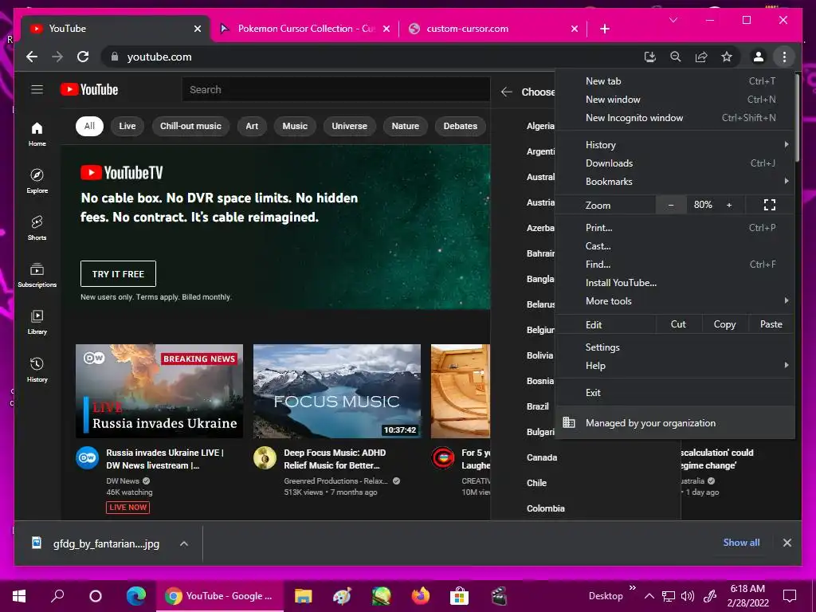Select the Universe filter chip
Image resolution: width=816 pixels, height=612 pixels.
pyautogui.click(x=349, y=126)
